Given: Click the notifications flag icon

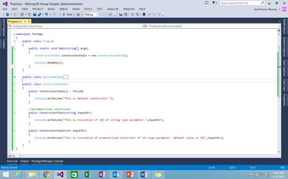Looking at the screenshot, I should coord(214,3).
